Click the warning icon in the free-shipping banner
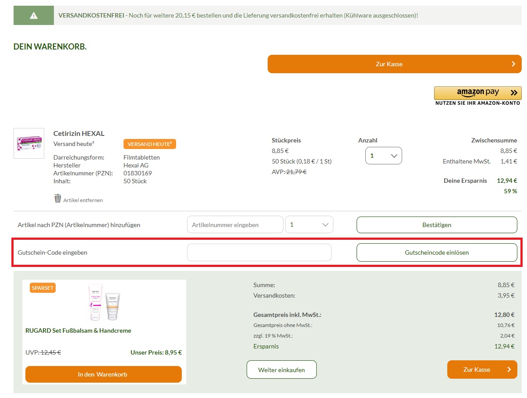527x398 pixels. [34, 15]
